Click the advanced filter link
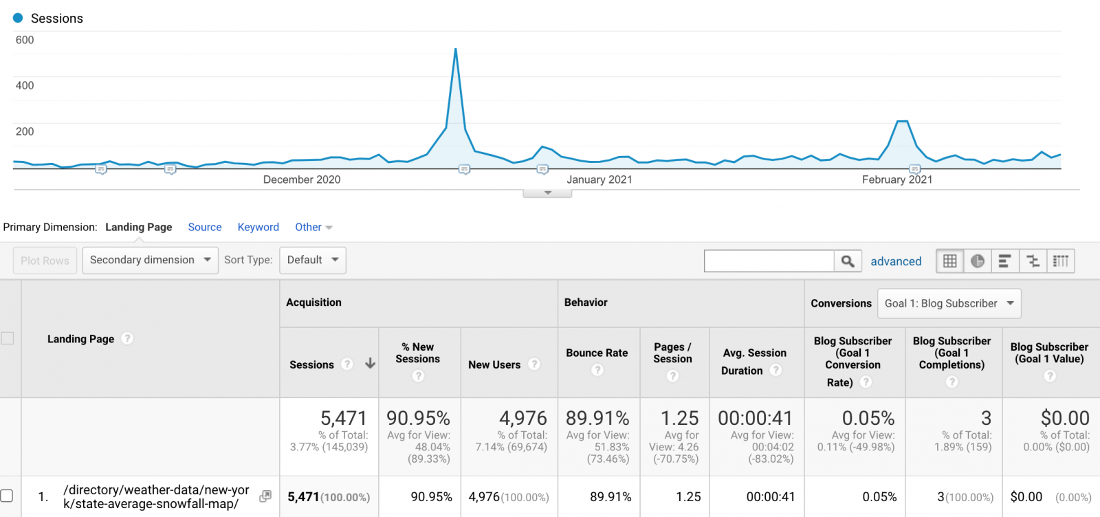This screenshot has width=1100, height=517. [x=896, y=261]
